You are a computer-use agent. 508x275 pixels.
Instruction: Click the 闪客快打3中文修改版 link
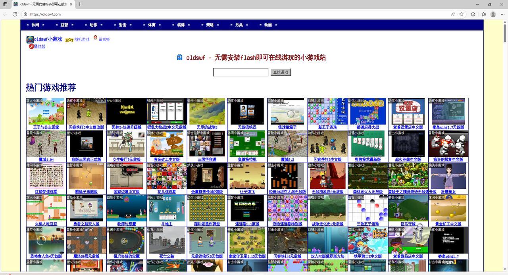[86, 127]
